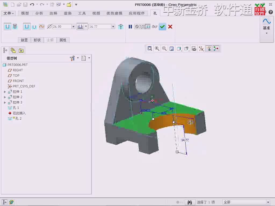Toggle the spin center display icon
Image resolution: width=275 pixels, height=206 pixels.
coord(216,49)
